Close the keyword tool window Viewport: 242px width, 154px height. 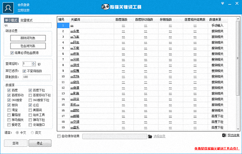[237, 3]
